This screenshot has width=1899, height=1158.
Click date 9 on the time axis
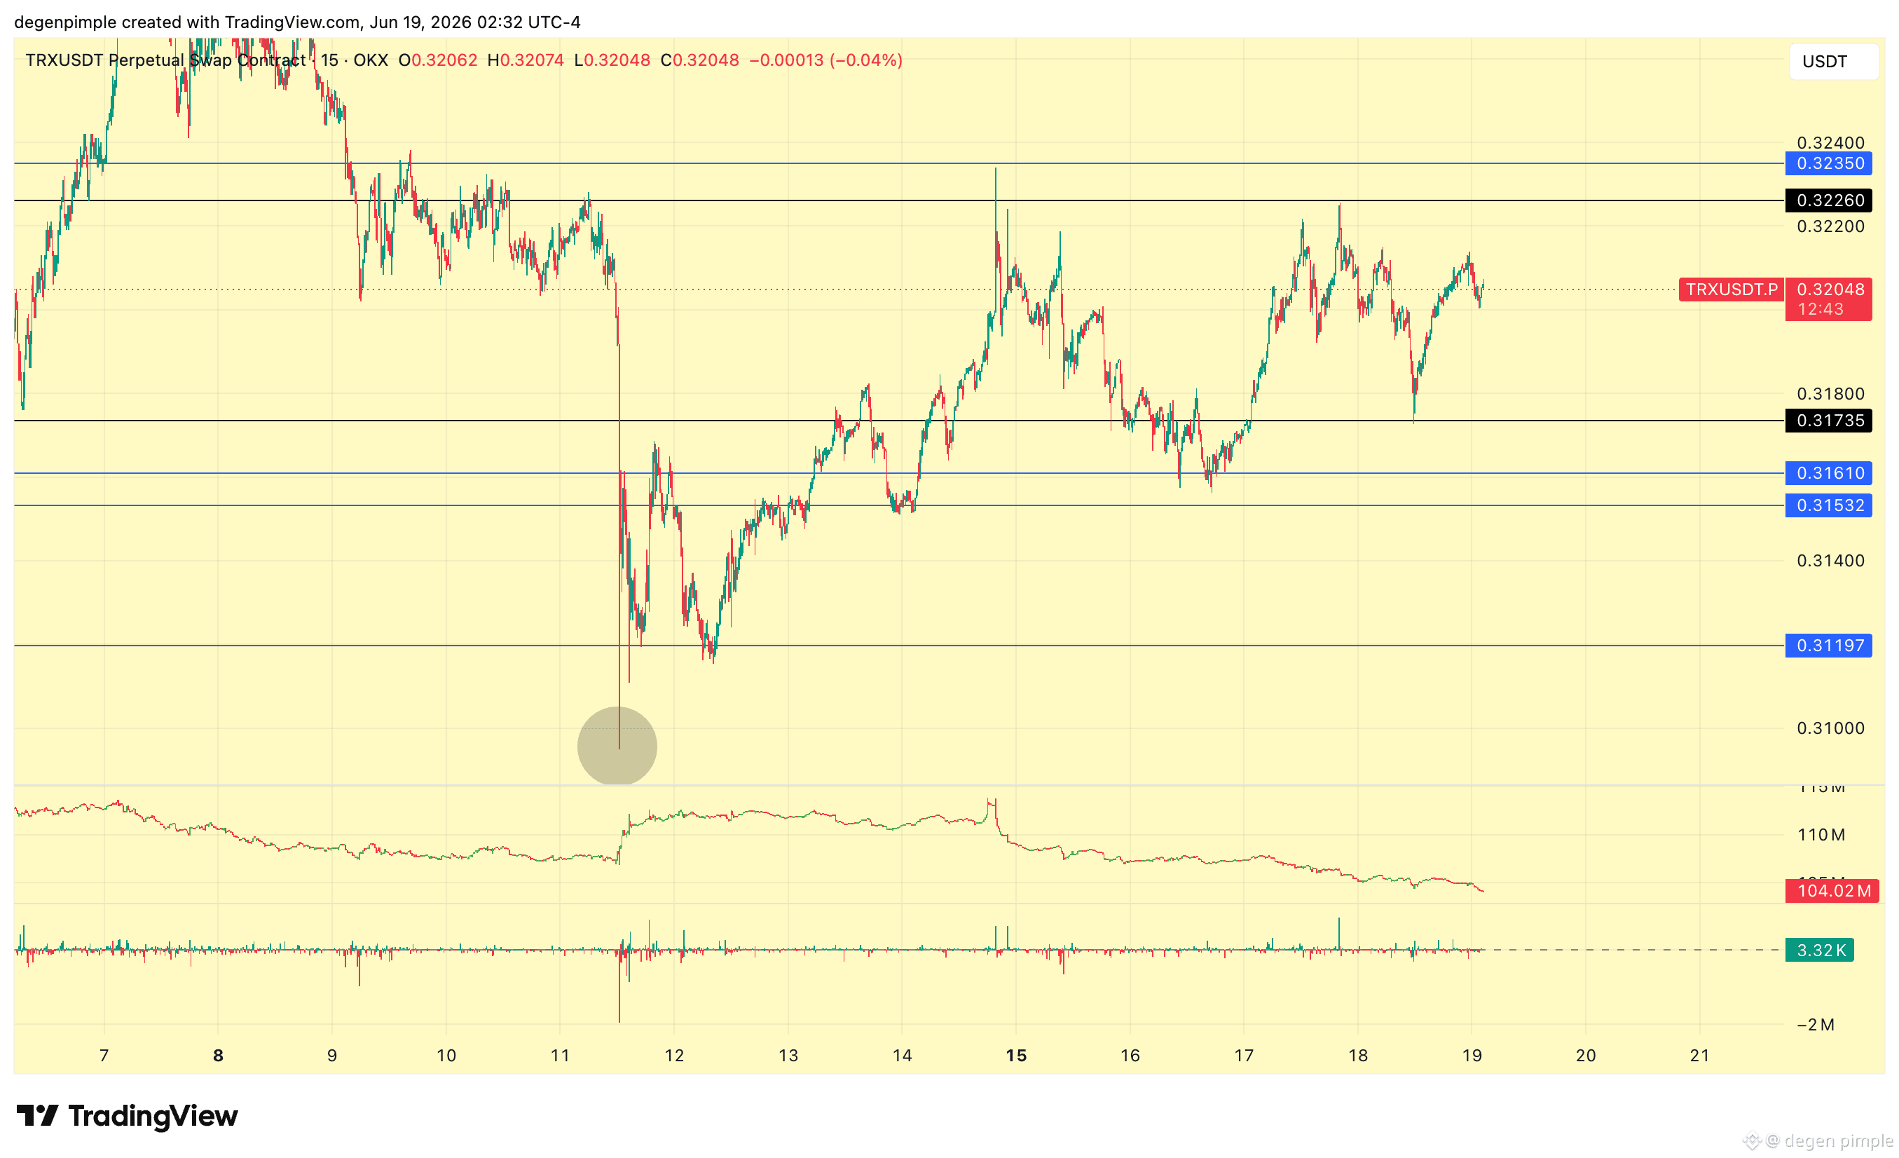click(332, 1056)
